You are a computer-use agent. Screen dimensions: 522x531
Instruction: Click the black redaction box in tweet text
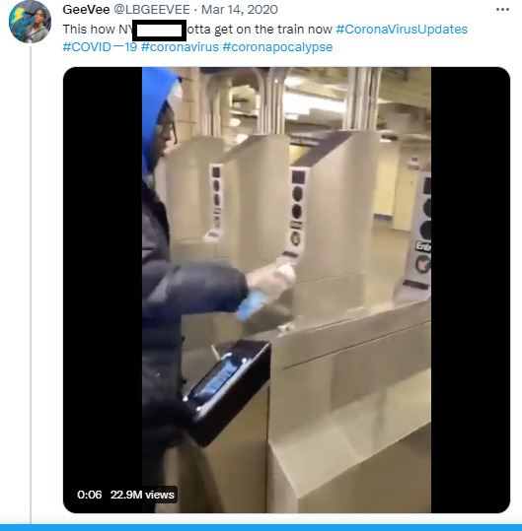(x=159, y=31)
